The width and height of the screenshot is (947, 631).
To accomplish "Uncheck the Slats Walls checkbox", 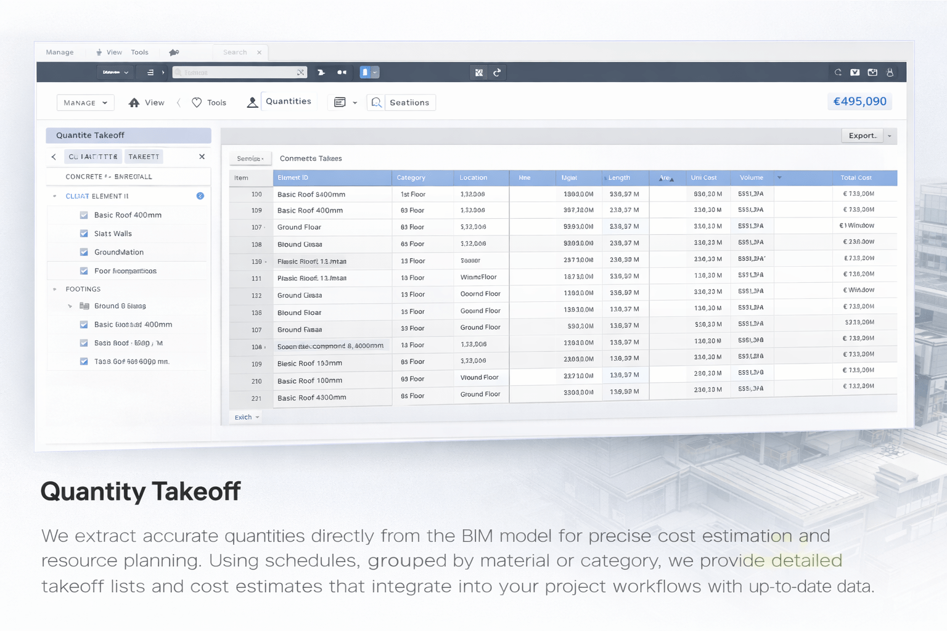I will (x=84, y=234).
